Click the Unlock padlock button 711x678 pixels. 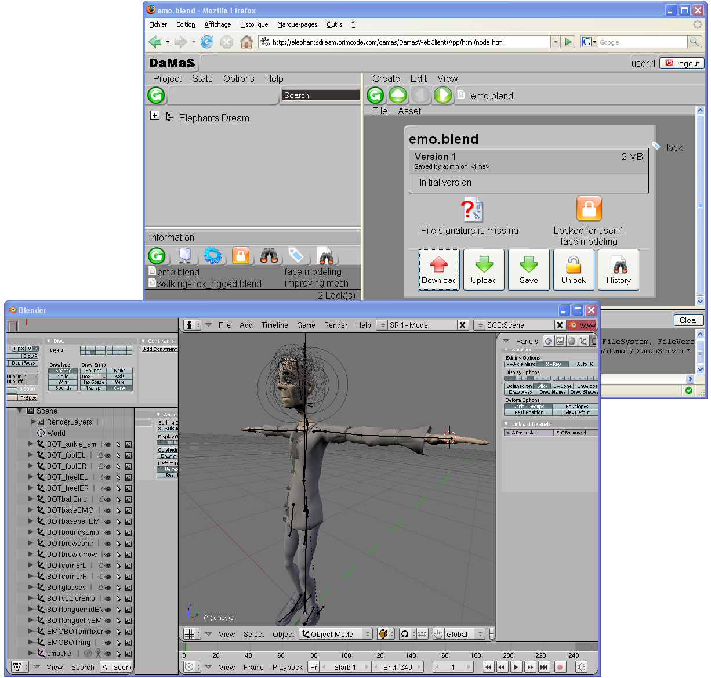point(573,270)
